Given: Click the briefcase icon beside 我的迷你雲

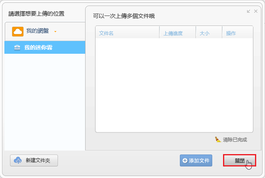Looking at the screenshot, I should point(17,47).
